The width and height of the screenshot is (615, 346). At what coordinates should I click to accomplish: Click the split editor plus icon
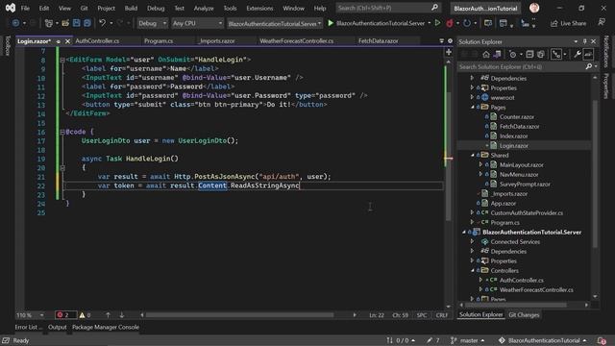click(x=449, y=52)
